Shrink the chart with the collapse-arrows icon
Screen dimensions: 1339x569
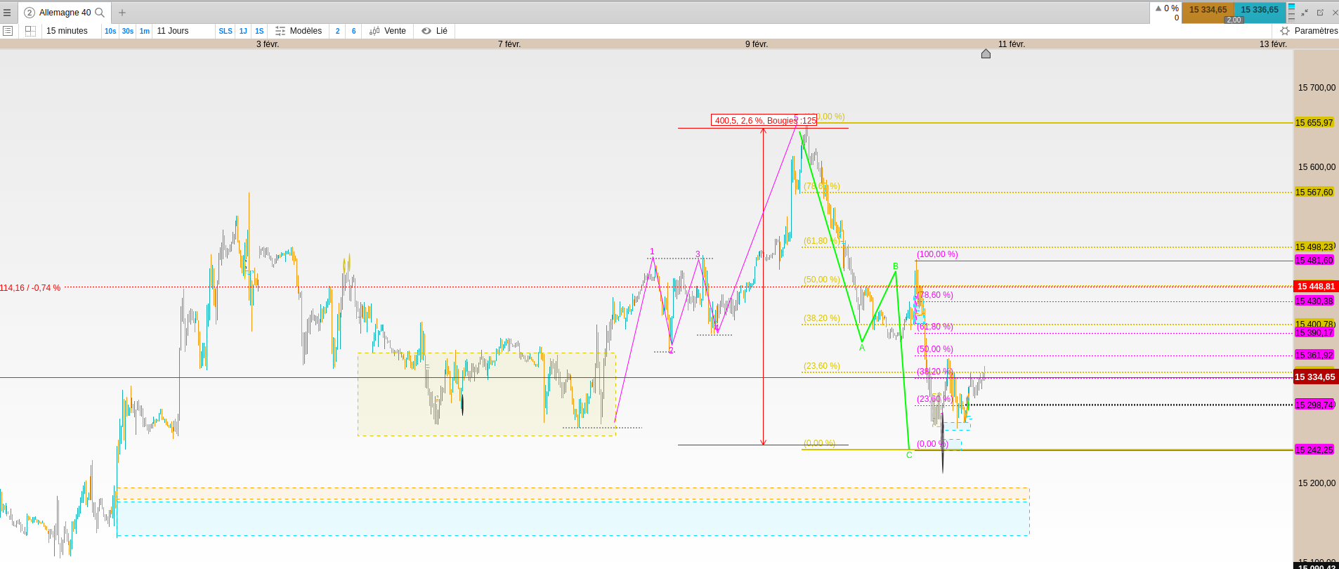coord(1305,13)
